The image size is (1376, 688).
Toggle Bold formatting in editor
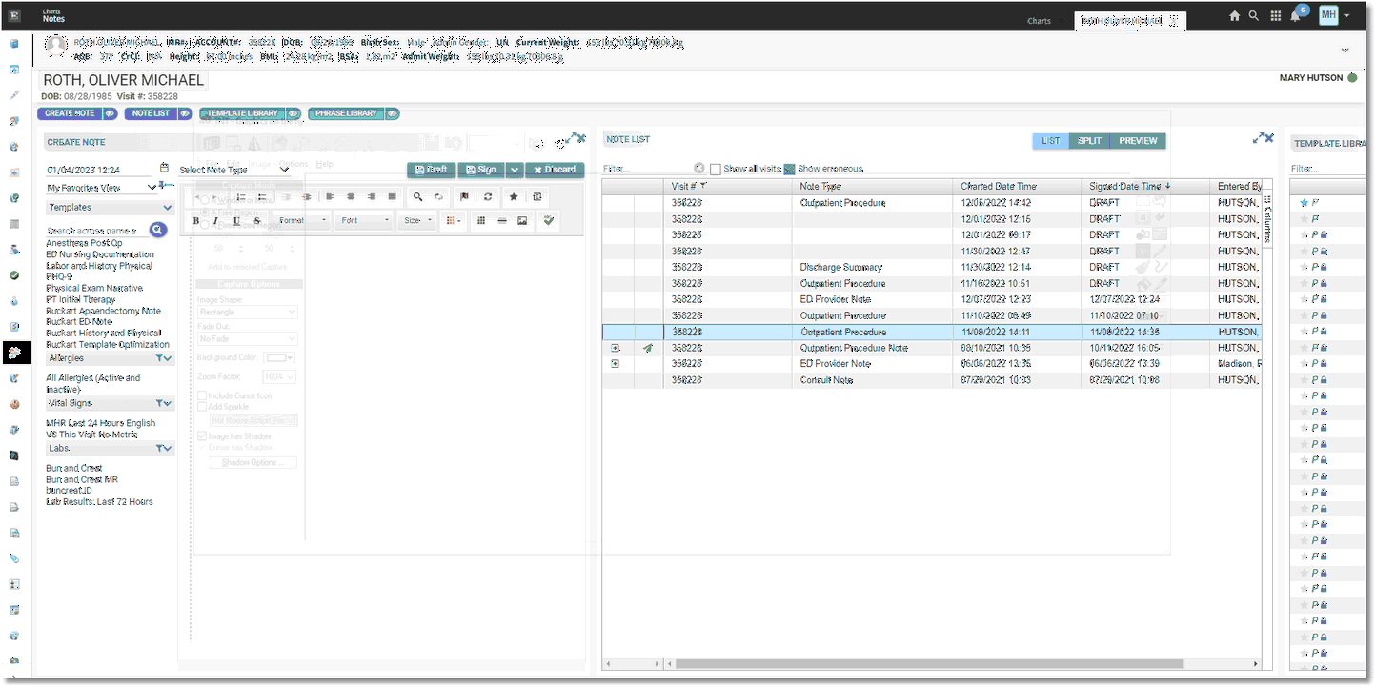click(196, 220)
